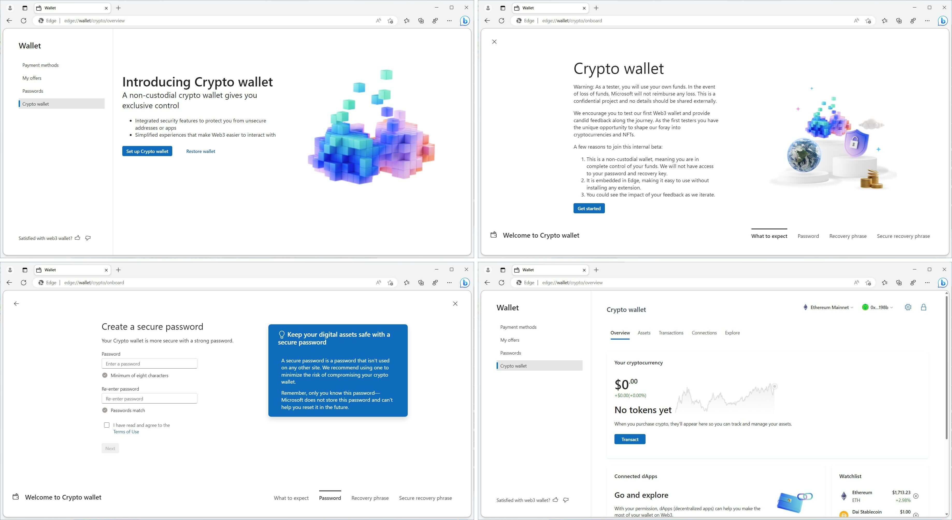Switch to the Connections tab
The width and height of the screenshot is (952, 520).
704,333
